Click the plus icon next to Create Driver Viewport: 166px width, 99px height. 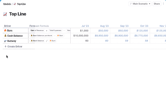pos(5,46)
